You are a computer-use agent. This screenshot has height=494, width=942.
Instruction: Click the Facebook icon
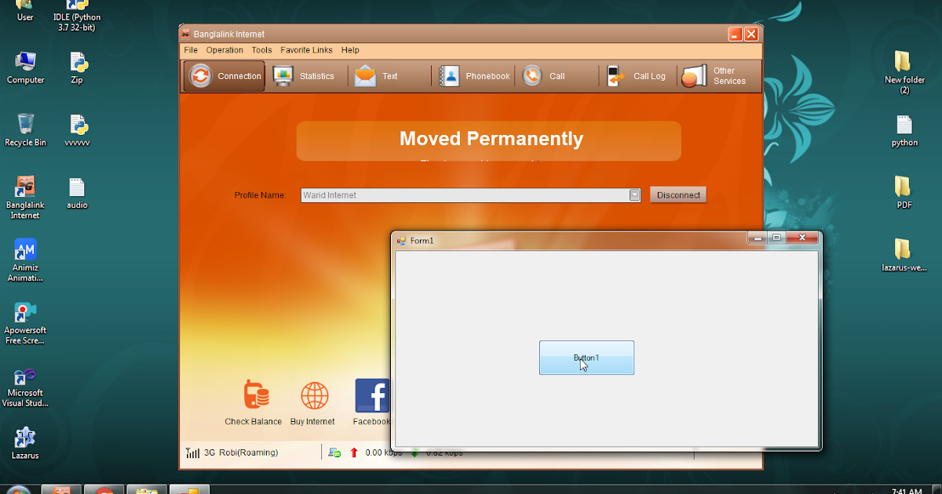click(x=372, y=396)
